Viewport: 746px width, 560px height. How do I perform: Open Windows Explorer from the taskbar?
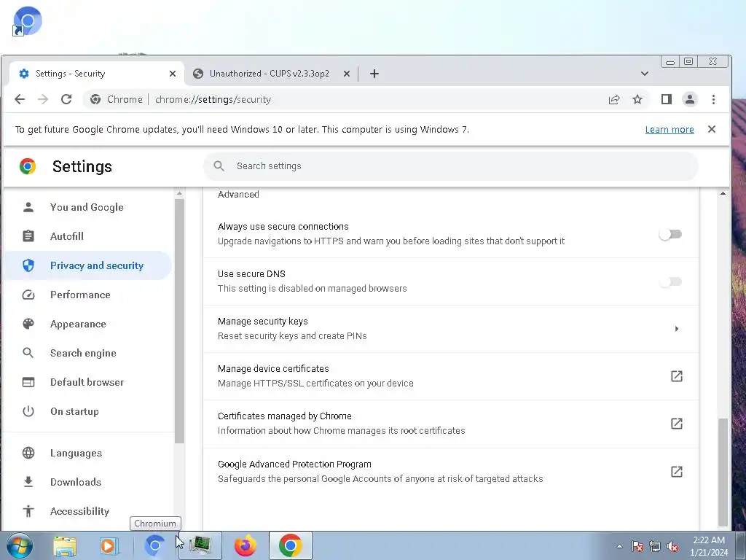(x=65, y=545)
